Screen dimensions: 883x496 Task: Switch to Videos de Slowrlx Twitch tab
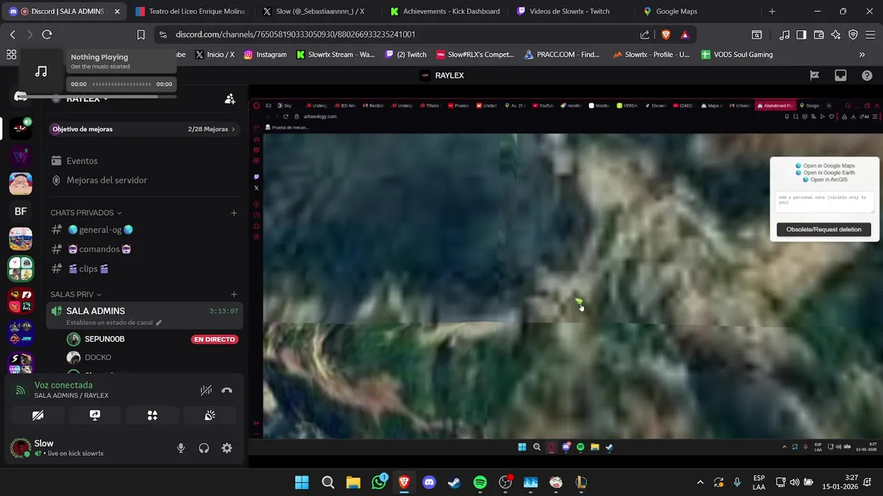coord(571,12)
